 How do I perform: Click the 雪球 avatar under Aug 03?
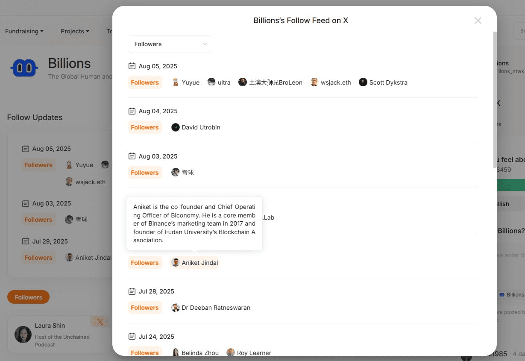tap(176, 173)
